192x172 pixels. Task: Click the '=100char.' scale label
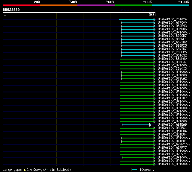point(146,170)
